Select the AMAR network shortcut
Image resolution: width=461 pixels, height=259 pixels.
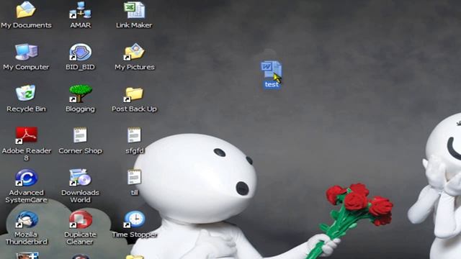point(80,10)
